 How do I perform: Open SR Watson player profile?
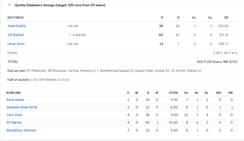[x=16, y=35]
